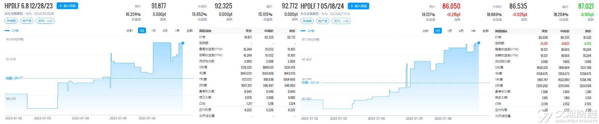Click bid price 91.877 in header

point(159,6)
